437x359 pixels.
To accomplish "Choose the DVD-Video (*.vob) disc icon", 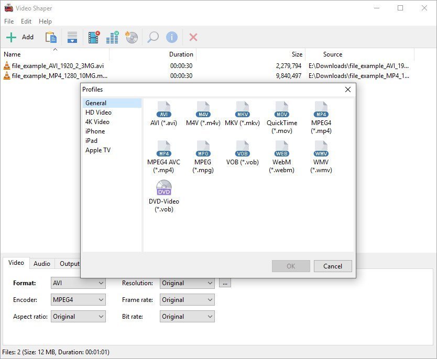I will tap(164, 188).
